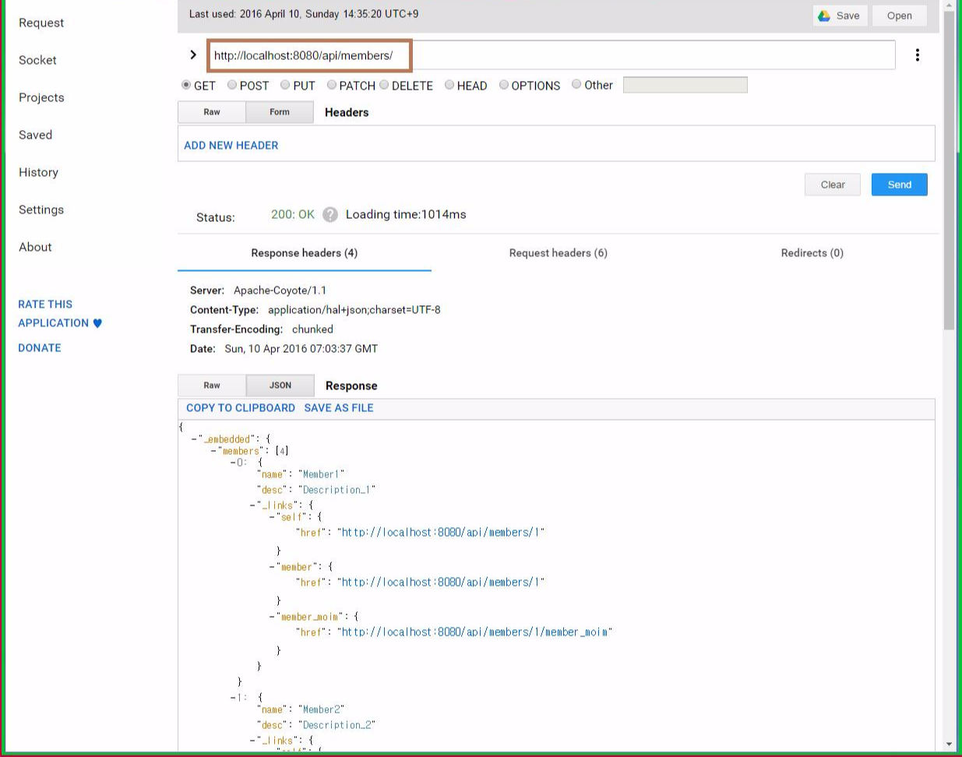
Task: Switch to Redirects (0) tab
Action: pyautogui.click(x=812, y=253)
